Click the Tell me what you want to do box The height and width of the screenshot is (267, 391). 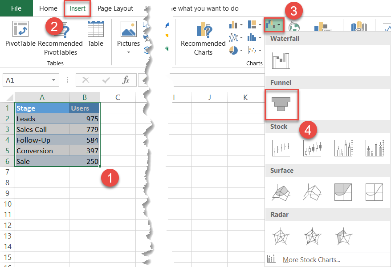(205, 8)
